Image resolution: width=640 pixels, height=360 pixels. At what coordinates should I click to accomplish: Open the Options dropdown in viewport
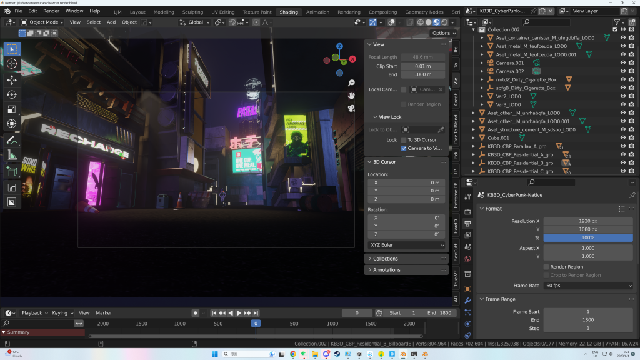pos(444,33)
